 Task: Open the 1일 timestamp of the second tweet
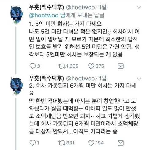(x=102, y=78)
